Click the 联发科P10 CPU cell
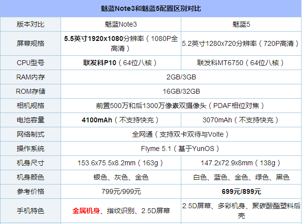This screenshot has width=303, height=224. [x=121, y=63]
